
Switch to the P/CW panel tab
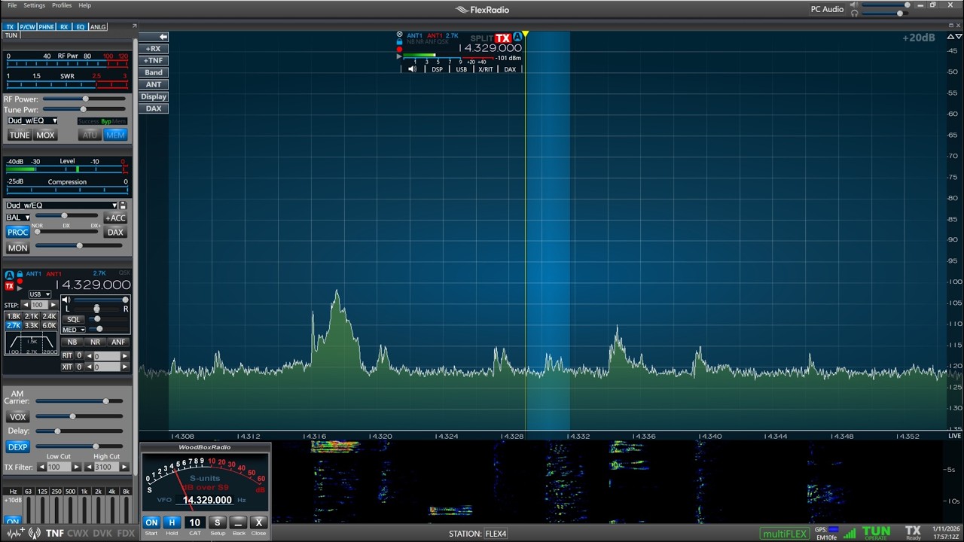tap(27, 27)
